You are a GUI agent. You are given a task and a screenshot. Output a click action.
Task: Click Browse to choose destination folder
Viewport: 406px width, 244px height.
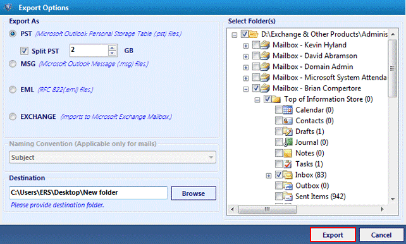pyautogui.click(x=194, y=193)
